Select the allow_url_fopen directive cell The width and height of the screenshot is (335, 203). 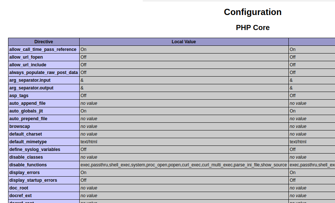pyautogui.click(x=26, y=57)
